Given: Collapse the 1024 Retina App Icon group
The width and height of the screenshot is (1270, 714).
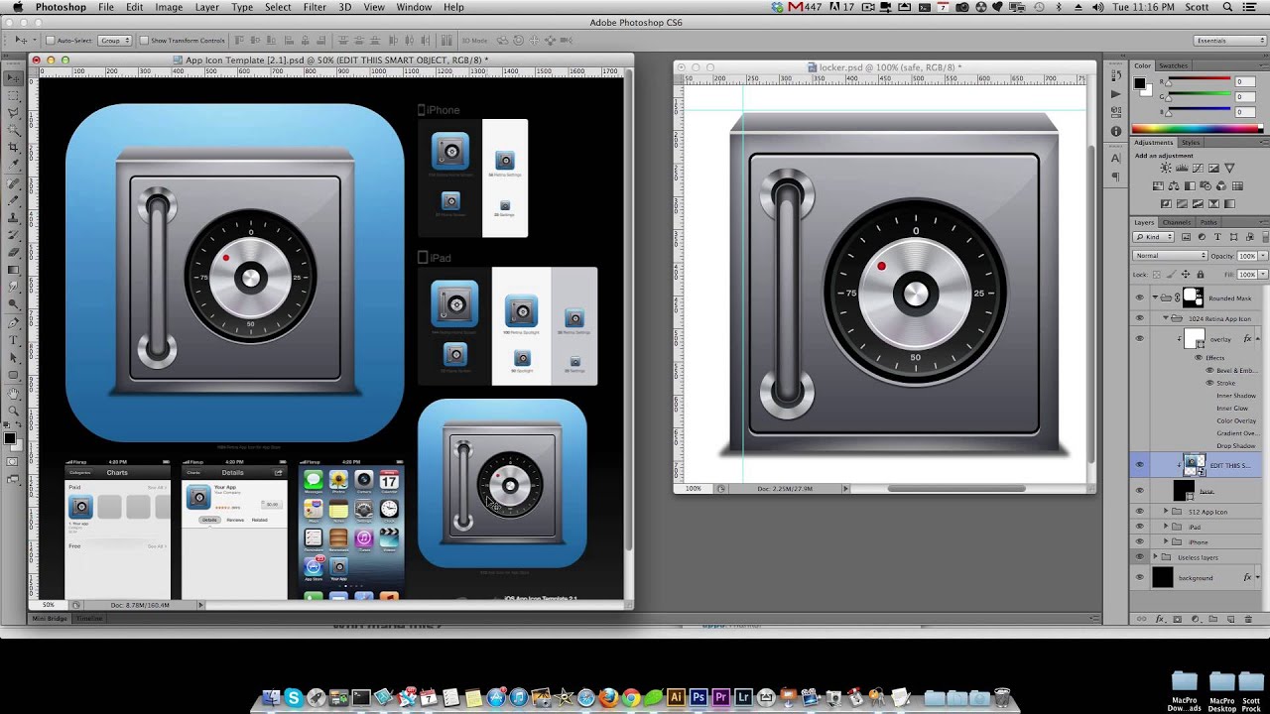Looking at the screenshot, I should point(1164,318).
